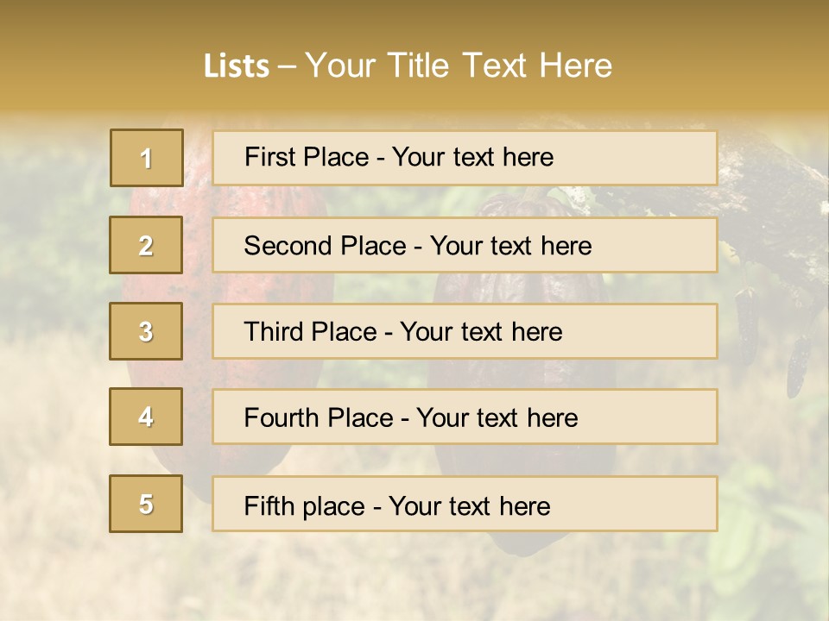Click the number 3 box

pos(146,331)
